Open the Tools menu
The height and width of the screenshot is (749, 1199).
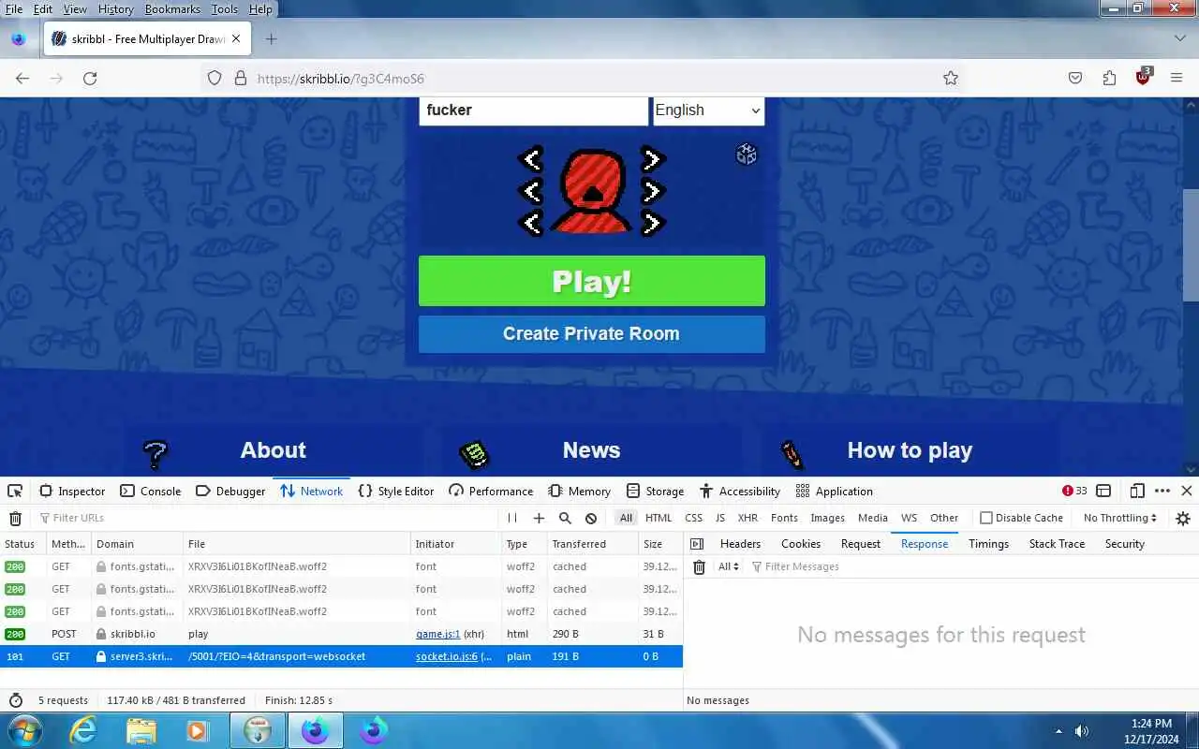click(x=224, y=8)
